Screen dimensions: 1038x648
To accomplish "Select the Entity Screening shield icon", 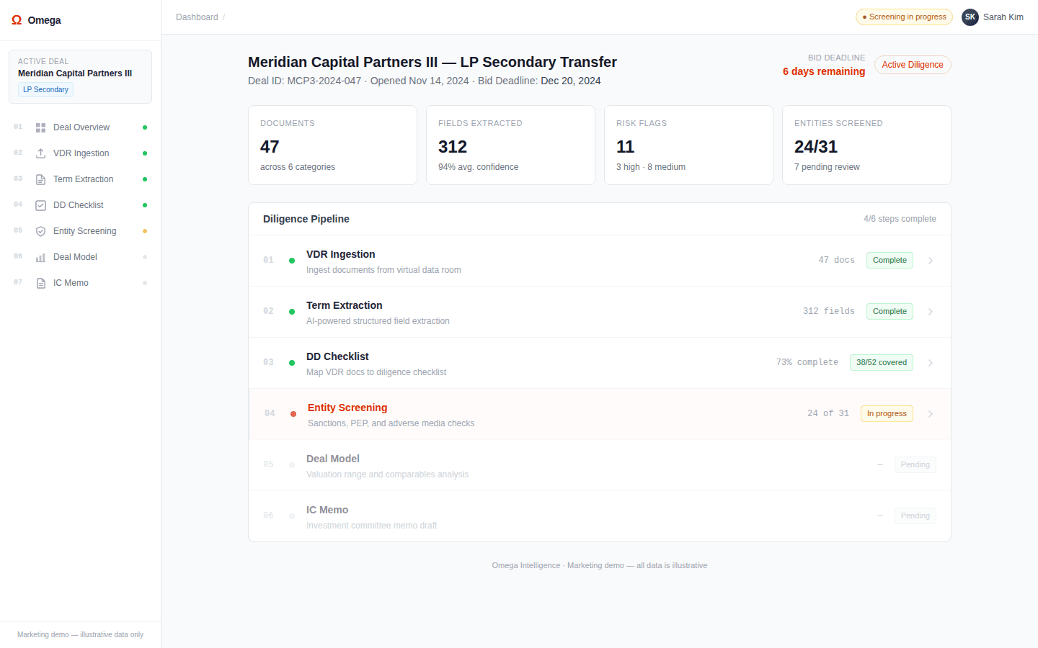I will coord(40,230).
